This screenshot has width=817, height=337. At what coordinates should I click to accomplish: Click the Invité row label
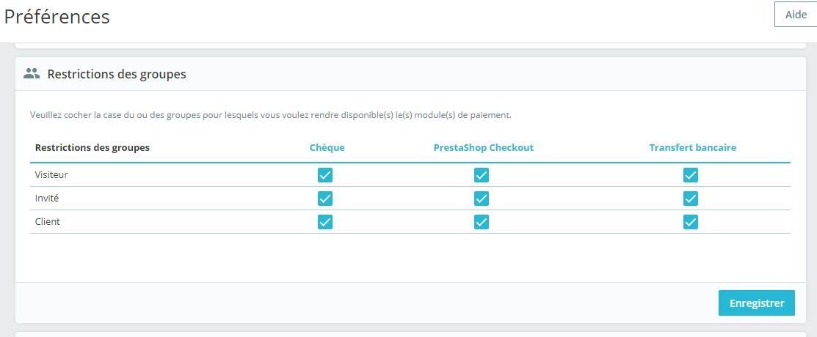click(x=47, y=198)
